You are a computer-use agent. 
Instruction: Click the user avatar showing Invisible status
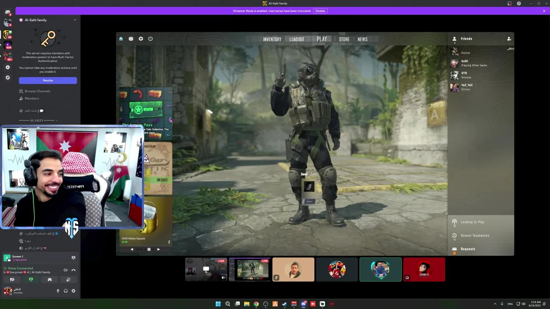[7, 291]
